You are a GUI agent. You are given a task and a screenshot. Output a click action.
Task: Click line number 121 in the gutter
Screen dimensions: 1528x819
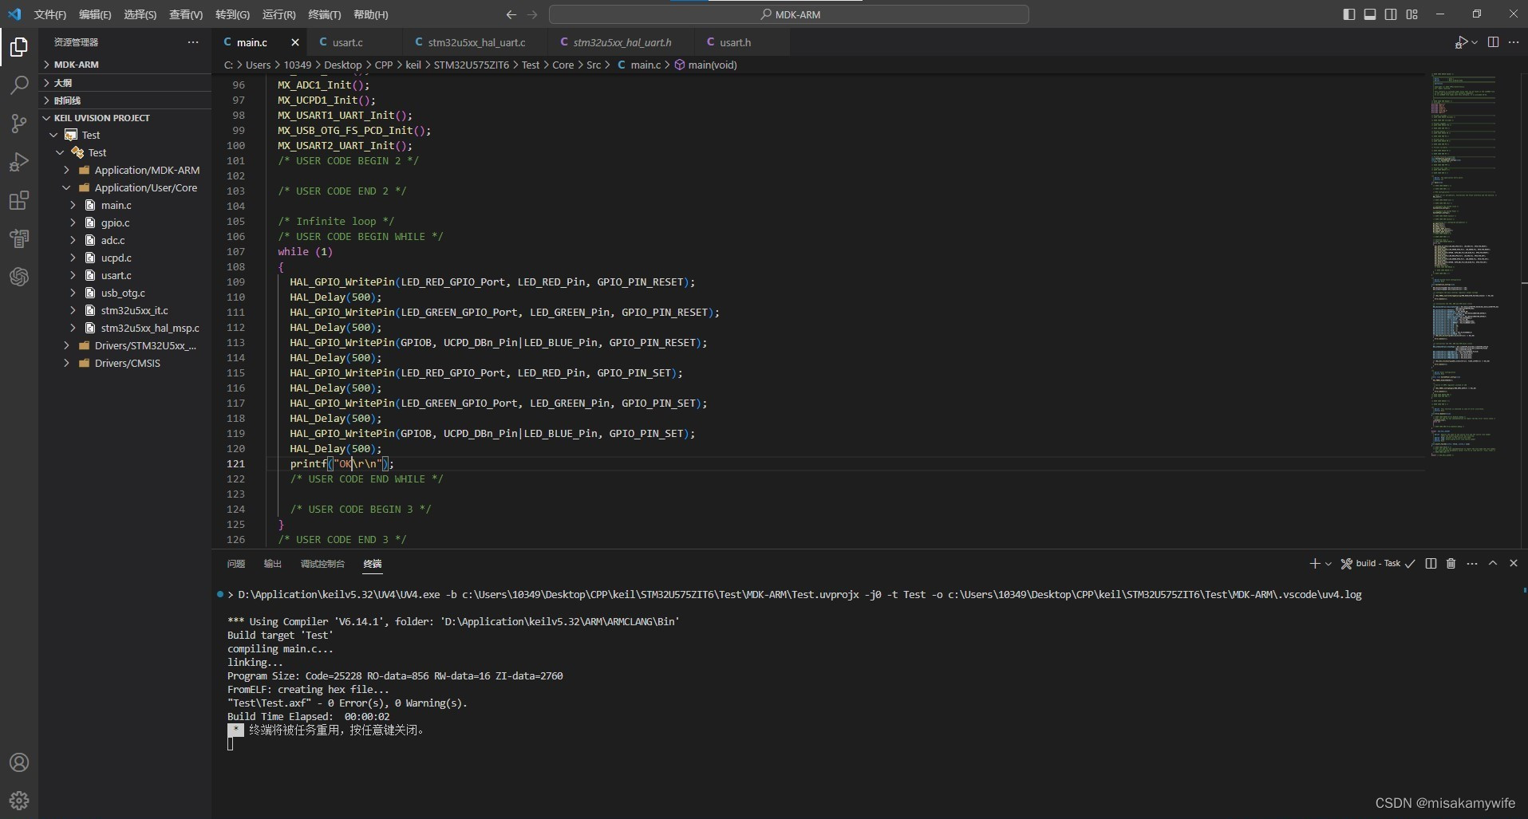click(235, 464)
